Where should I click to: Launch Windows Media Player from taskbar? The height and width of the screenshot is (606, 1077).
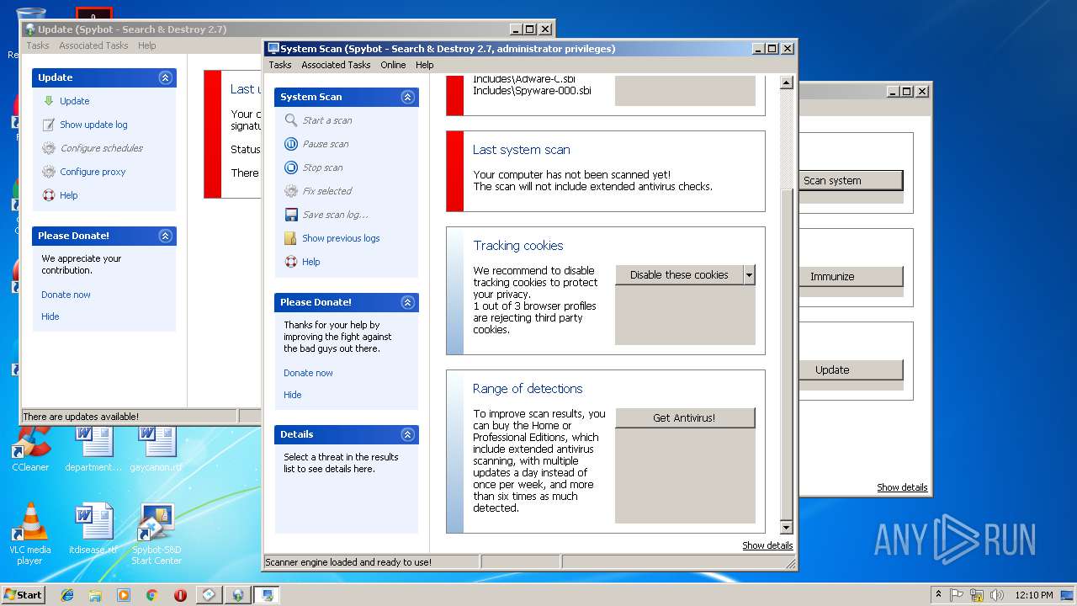pyautogui.click(x=124, y=595)
